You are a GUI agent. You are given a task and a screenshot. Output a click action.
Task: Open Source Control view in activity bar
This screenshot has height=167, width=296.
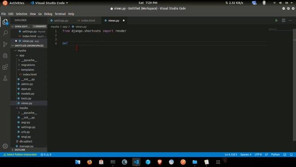[5, 45]
